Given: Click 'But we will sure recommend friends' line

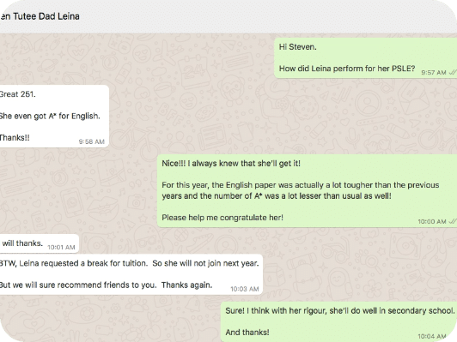Looking at the screenshot, I should [107, 285].
